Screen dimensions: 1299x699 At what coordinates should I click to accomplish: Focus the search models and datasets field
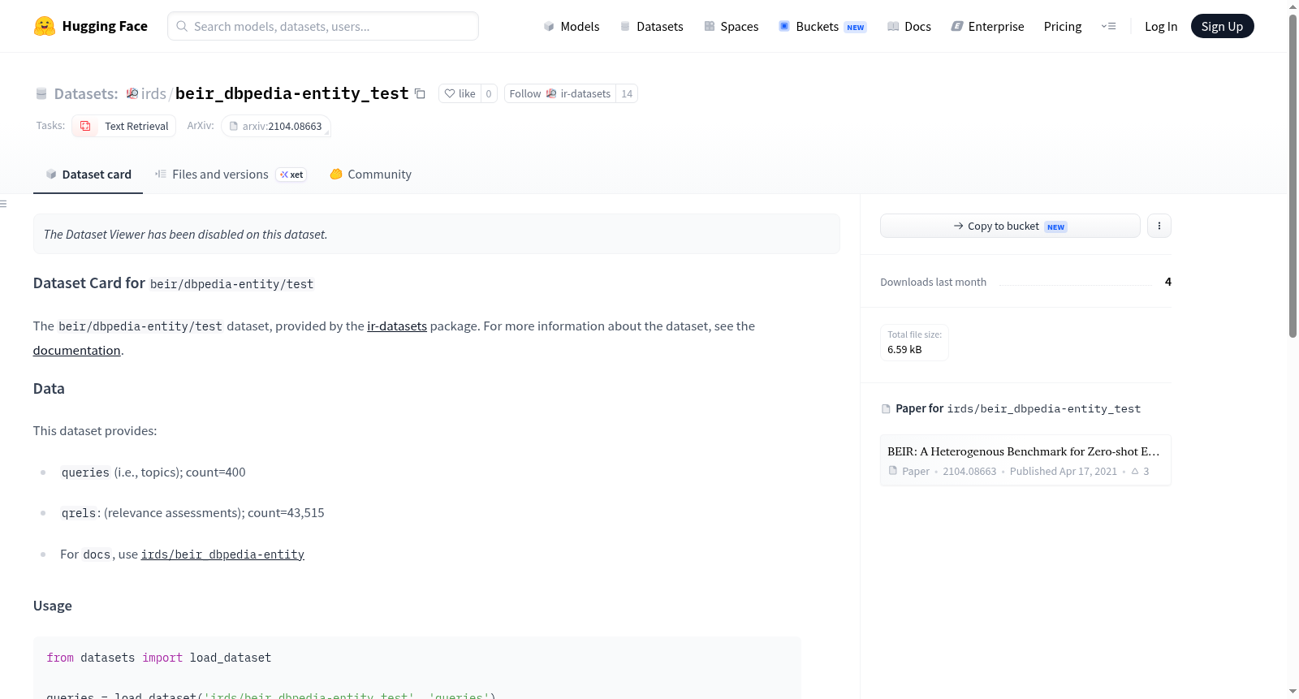click(x=323, y=26)
